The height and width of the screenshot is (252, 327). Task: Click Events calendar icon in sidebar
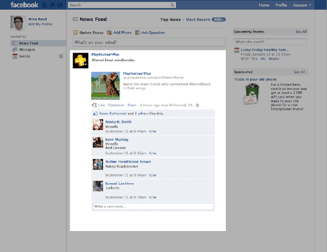click(x=15, y=56)
